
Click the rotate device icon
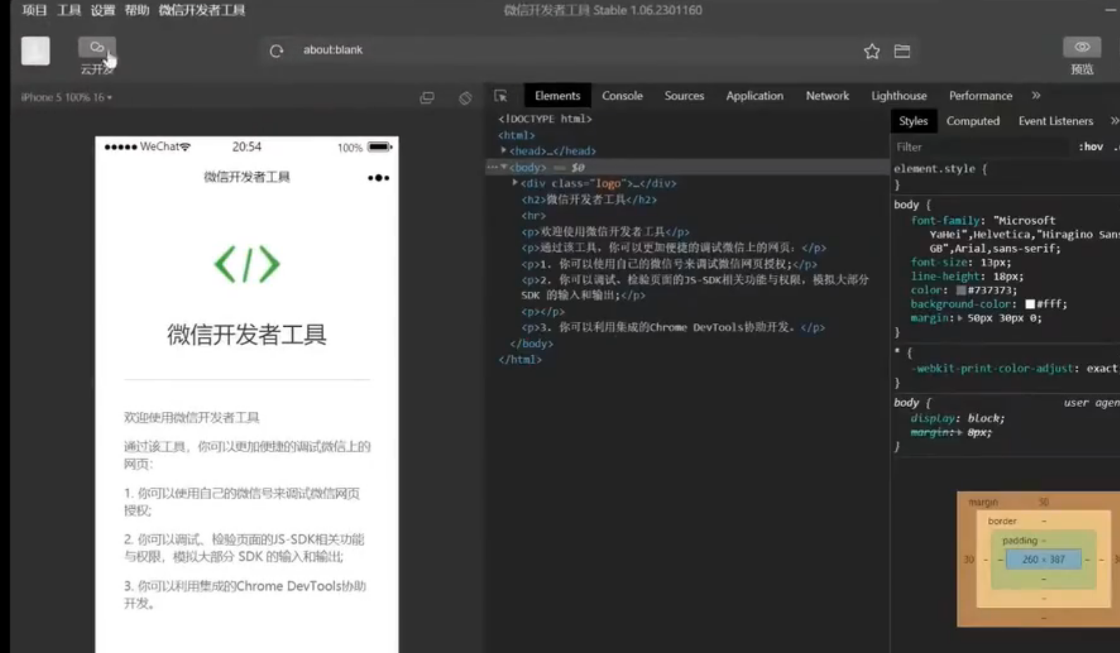tap(465, 98)
